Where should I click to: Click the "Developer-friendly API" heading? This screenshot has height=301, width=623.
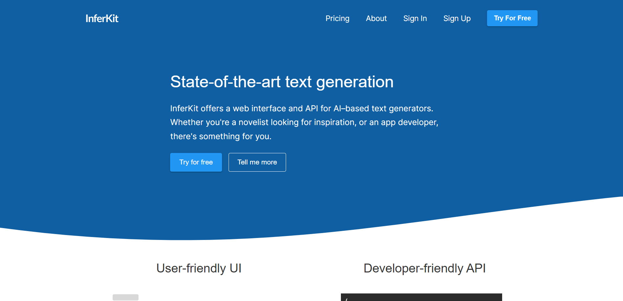pos(424,268)
